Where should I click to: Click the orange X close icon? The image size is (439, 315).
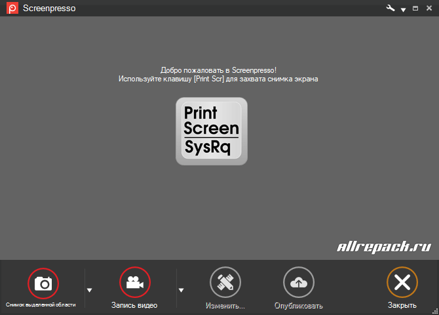pos(402,282)
